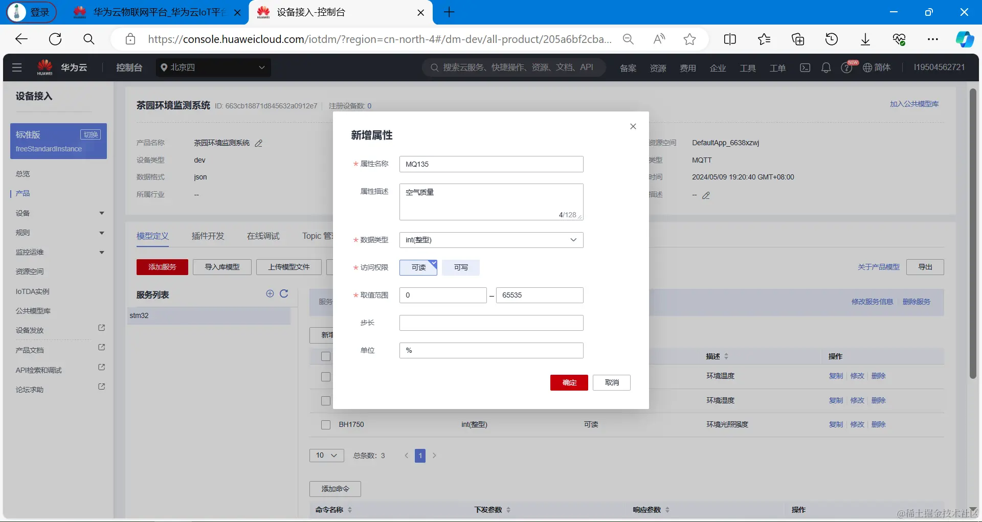Open browser history icon

(832, 39)
